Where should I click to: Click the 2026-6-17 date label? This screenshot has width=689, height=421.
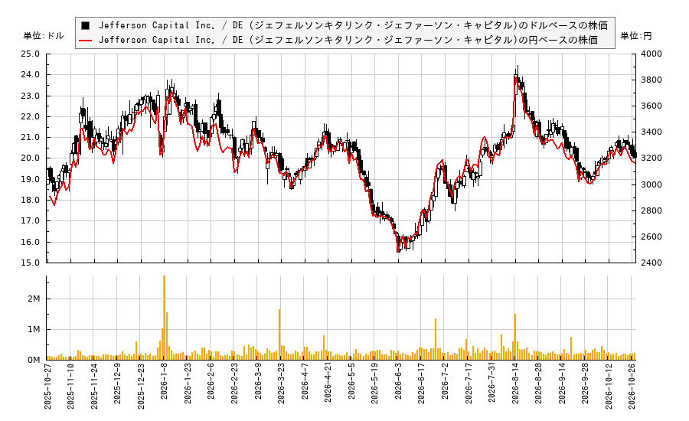pyautogui.click(x=421, y=384)
